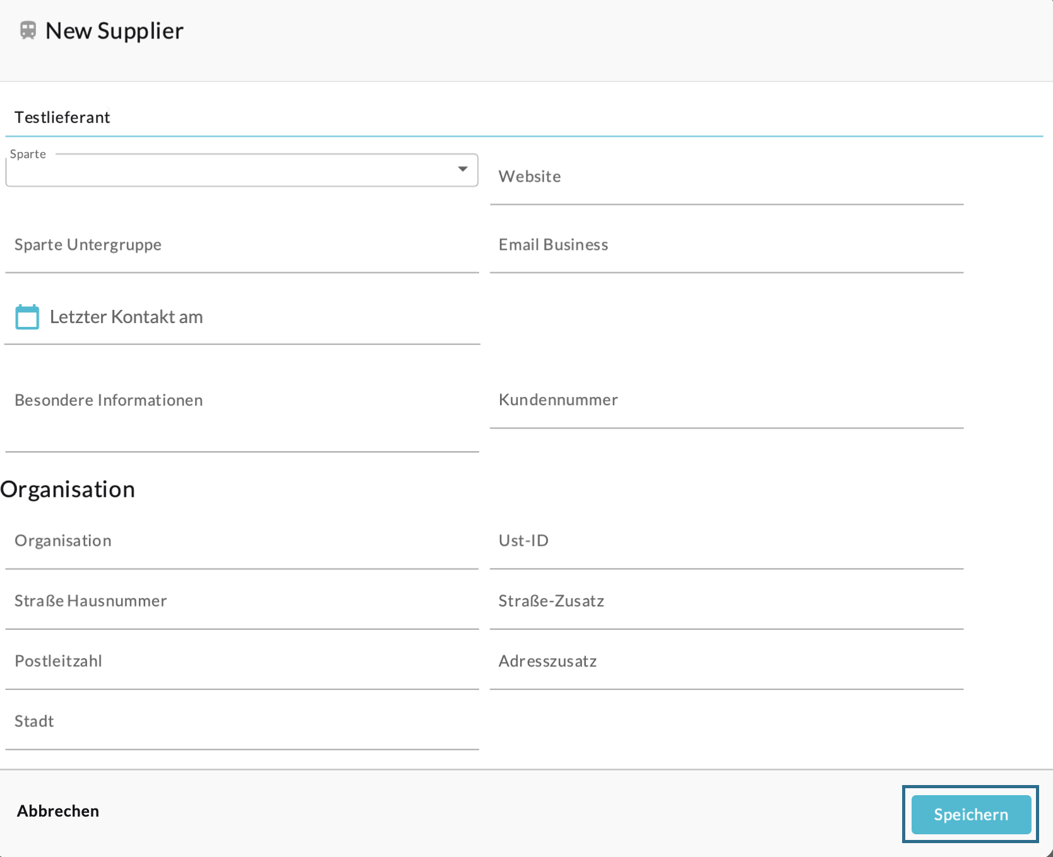Click into the Postleitzahl field
The image size is (1053, 857).
click(242, 661)
